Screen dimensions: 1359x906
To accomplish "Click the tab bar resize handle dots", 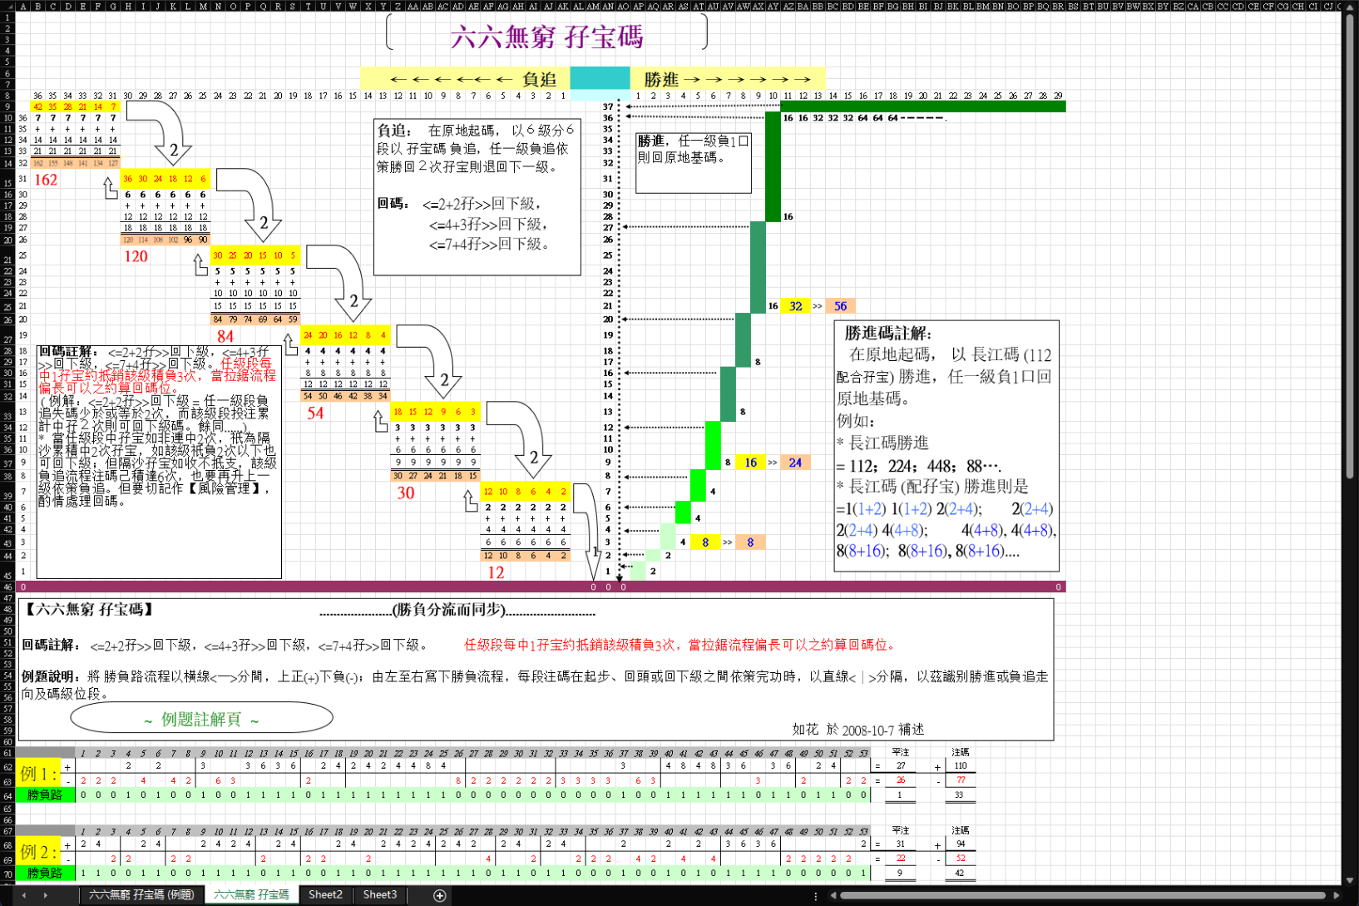I will 815,895.
